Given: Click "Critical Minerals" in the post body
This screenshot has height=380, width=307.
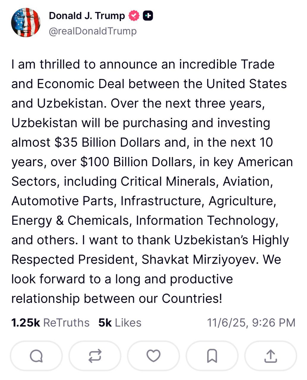Looking at the screenshot, I should click(168, 181).
